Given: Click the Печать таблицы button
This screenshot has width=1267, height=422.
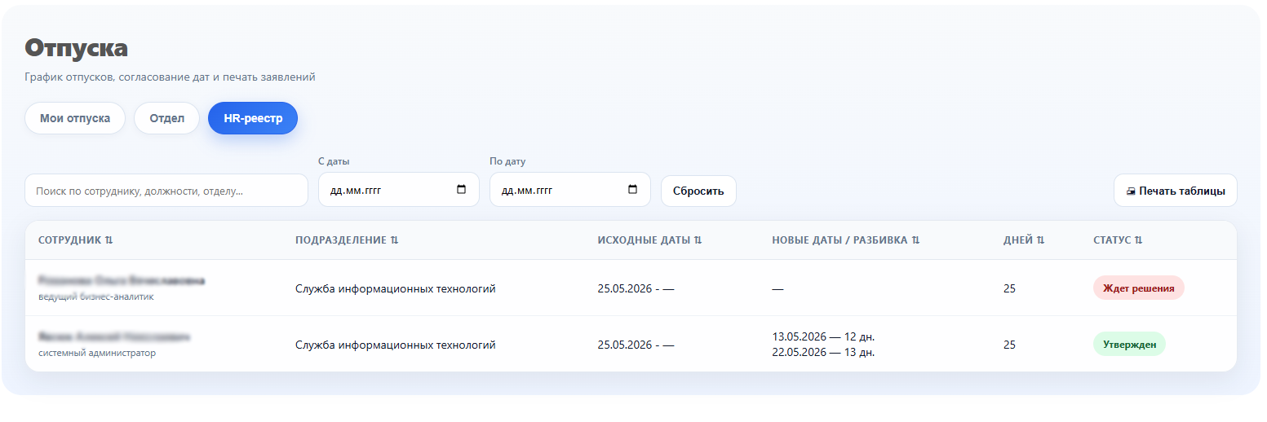Looking at the screenshot, I should [1176, 191].
